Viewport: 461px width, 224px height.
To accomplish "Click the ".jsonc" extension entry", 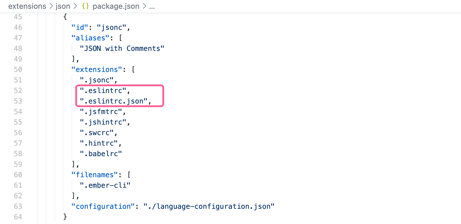I will [x=97, y=80].
